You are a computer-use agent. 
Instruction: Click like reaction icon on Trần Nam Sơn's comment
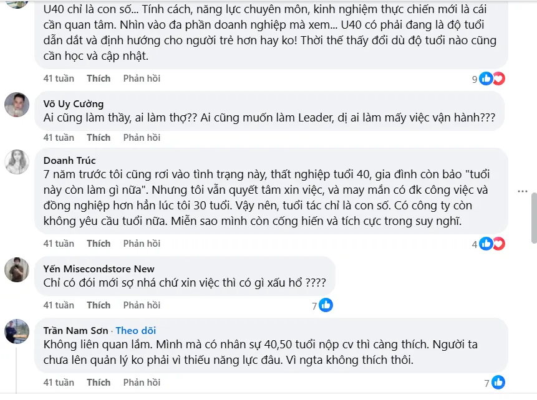[x=498, y=383]
